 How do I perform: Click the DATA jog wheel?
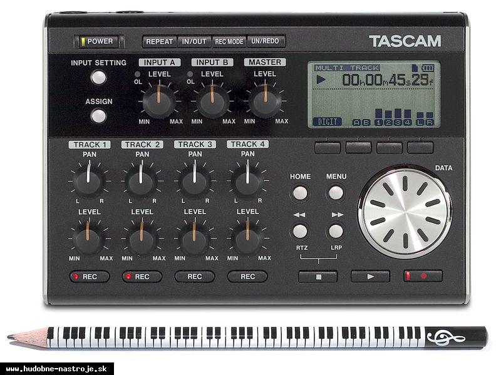405,212
